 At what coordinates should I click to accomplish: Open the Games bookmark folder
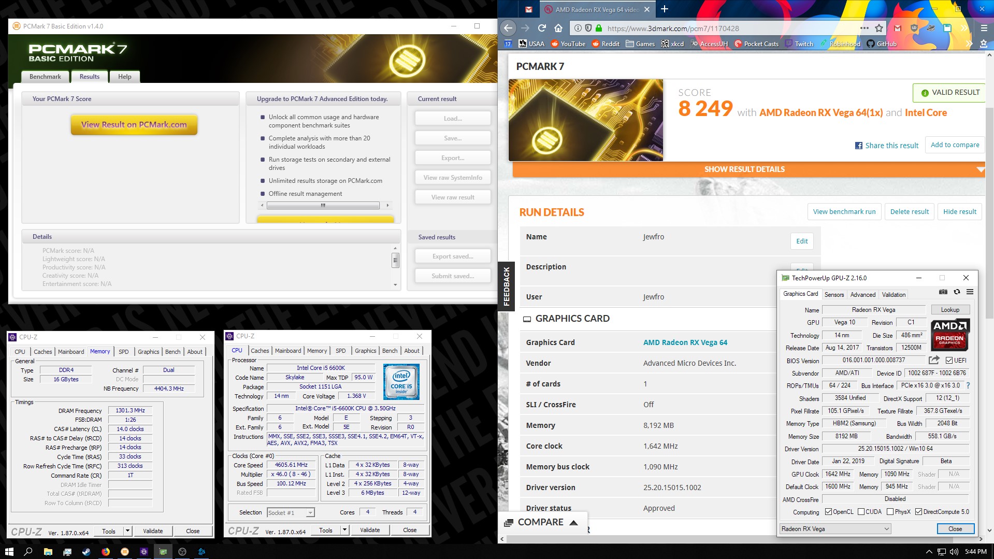640,44
